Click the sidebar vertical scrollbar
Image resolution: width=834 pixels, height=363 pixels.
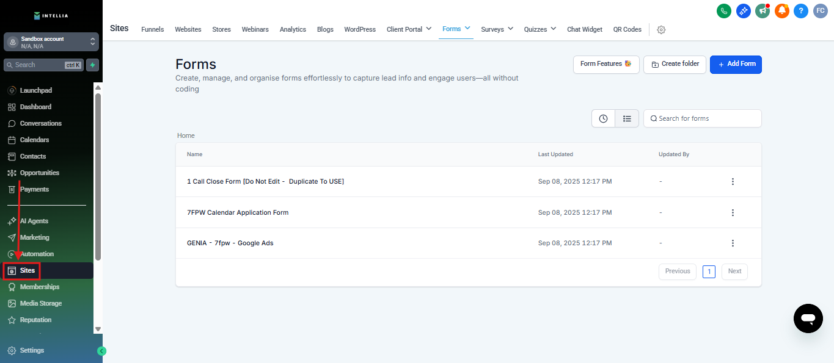pyautogui.click(x=98, y=177)
